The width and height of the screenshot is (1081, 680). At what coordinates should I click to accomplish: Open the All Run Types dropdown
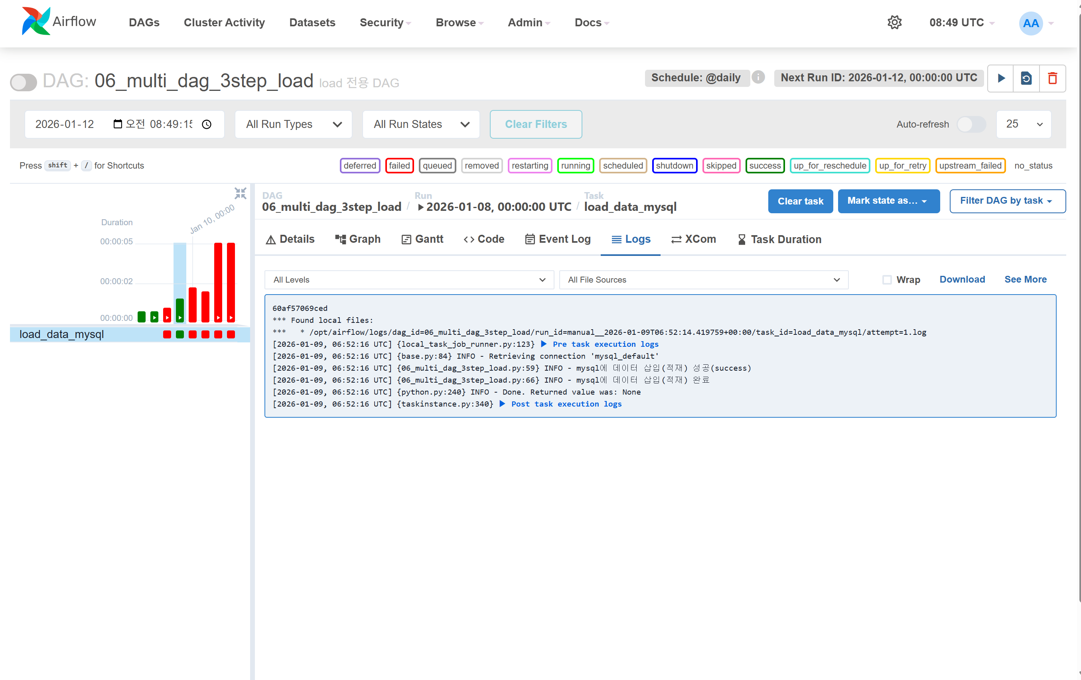(x=293, y=124)
